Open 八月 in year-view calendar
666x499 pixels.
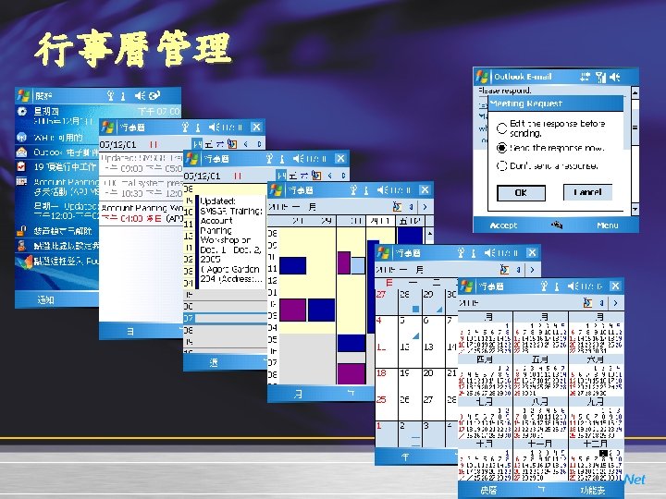(540, 401)
